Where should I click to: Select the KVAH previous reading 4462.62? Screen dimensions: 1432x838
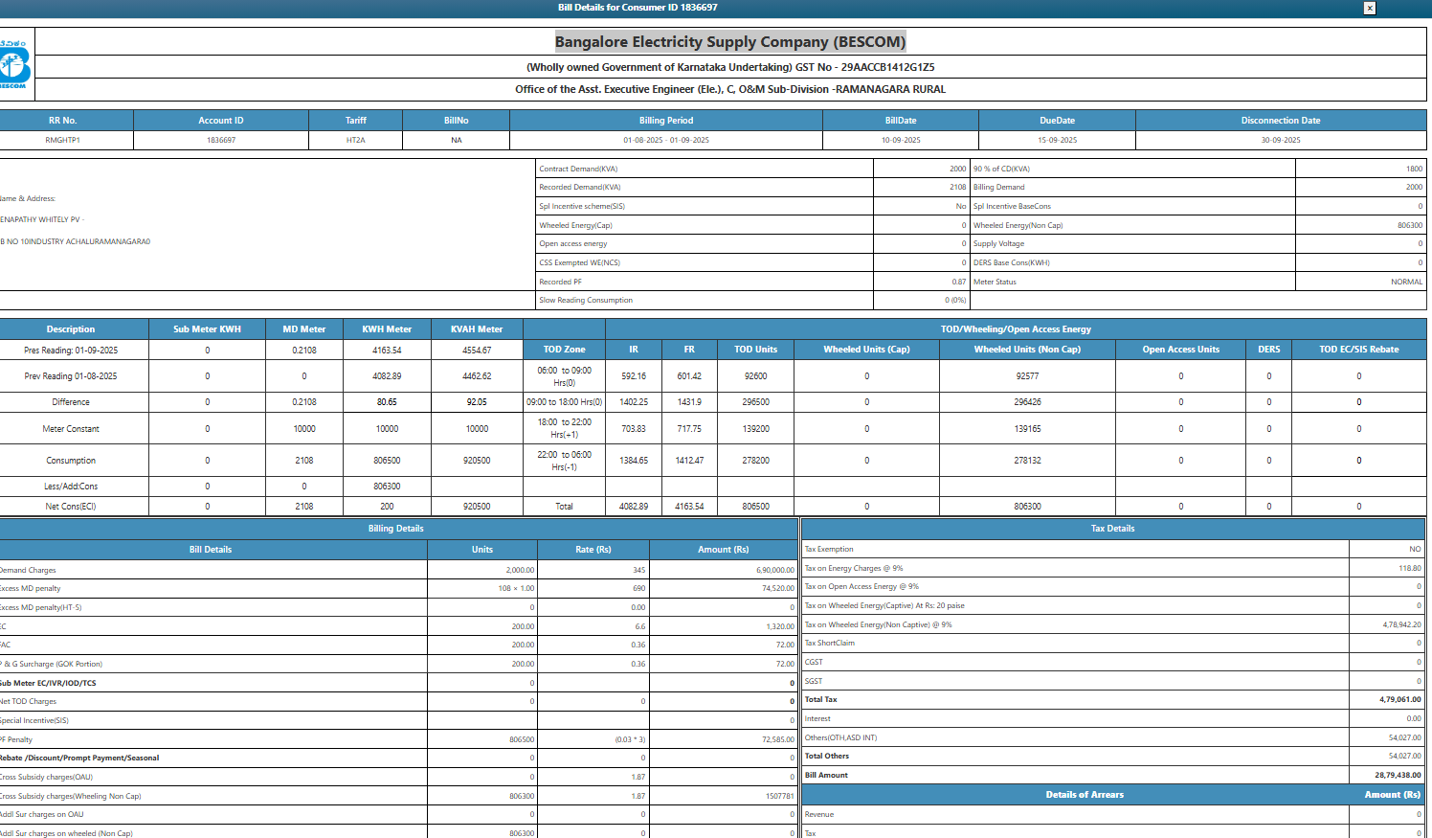(477, 376)
